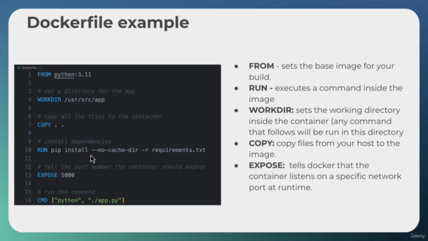Click 'sets the base image for your' text
The height and width of the screenshot is (241, 428).
[338, 66]
